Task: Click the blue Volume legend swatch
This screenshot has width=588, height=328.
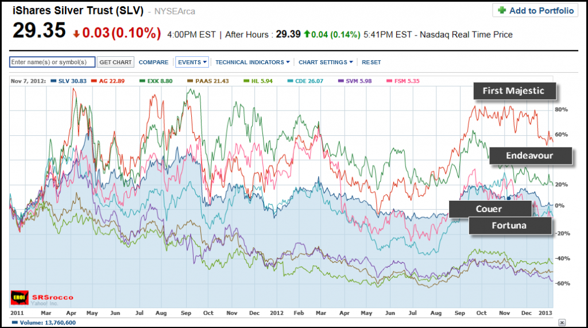Action: point(14,322)
